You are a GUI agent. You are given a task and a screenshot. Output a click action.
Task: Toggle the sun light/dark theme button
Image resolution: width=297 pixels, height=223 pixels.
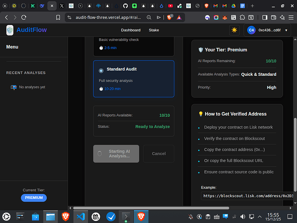pos(235,30)
